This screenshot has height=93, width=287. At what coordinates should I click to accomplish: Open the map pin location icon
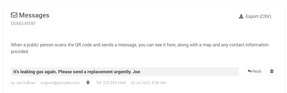tap(88, 83)
